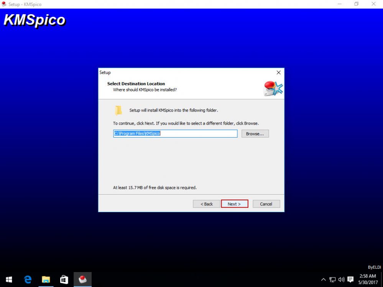Viewport: 383px width, 287px height.
Task: Click 'Where should KMSpico be installed?' text
Action: (145, 90)
